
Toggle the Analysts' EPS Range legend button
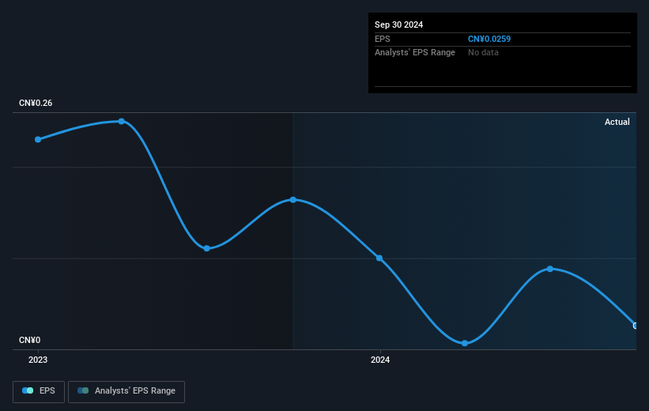tap(126, 391)
